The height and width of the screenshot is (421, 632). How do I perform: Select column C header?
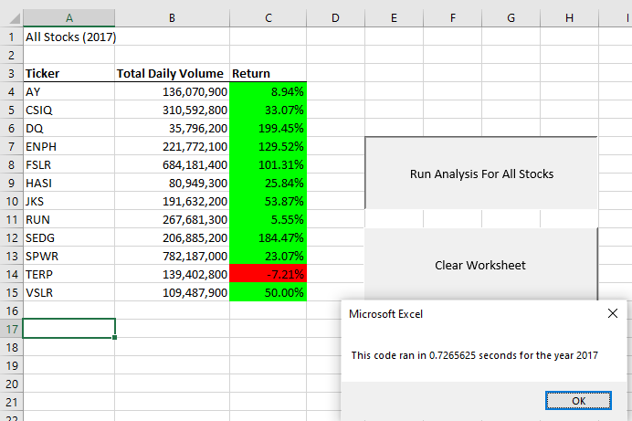(268, 18)
